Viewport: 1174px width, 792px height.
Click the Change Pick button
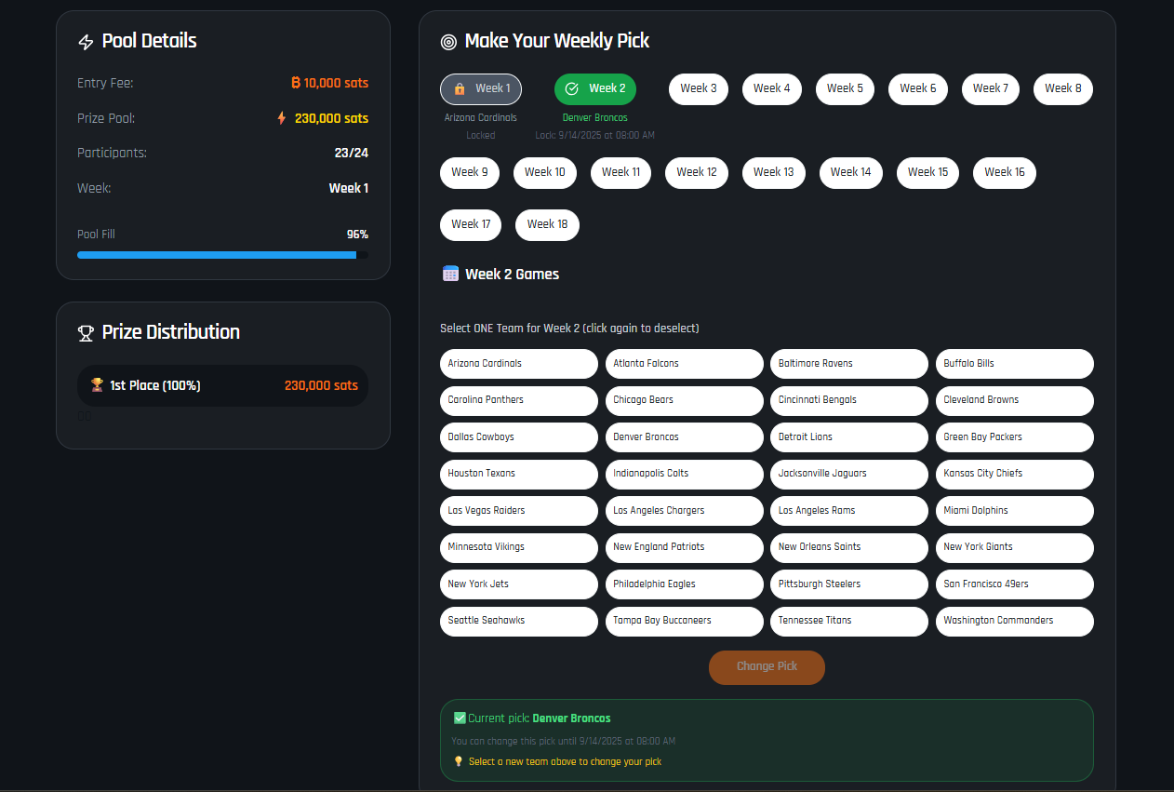pyautogui.click(x=767, y=667)
